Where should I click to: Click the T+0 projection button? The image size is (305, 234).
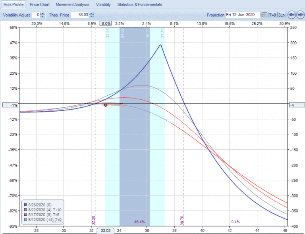tap(272, 15)
